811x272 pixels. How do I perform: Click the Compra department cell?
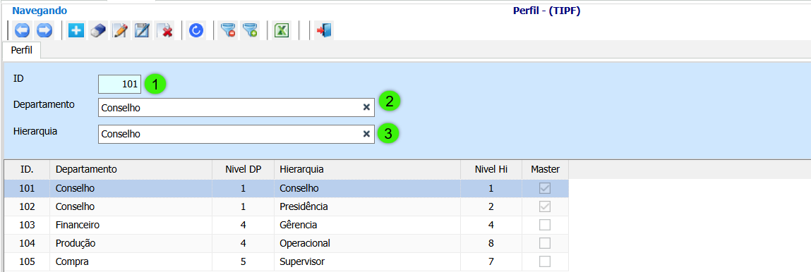pos(131,261)
